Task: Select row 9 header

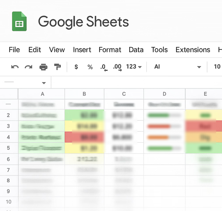Action: pyautogui.click(x=9, y=191)
